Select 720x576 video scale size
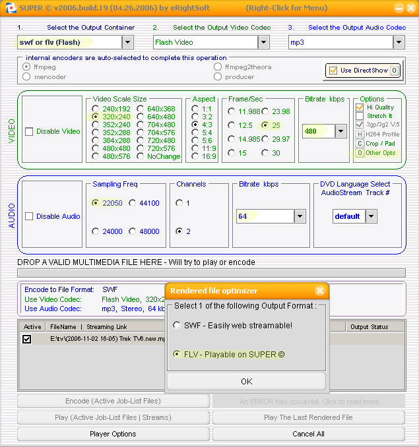This screenshot has height=447, width=419. pos(140,148)
